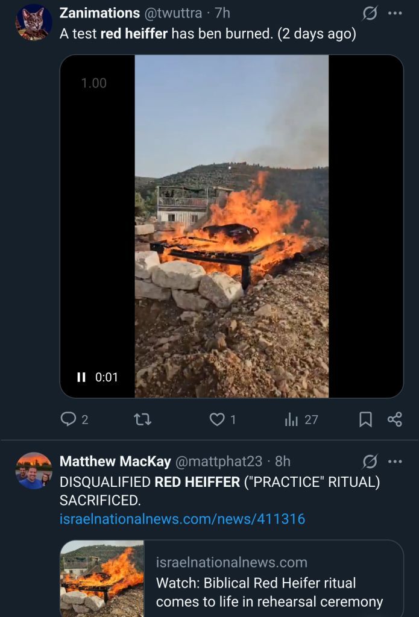Screen dimensions: 419x617
Task: Bookmark the Zanimations tweet
Action: (x=365, y=419)
